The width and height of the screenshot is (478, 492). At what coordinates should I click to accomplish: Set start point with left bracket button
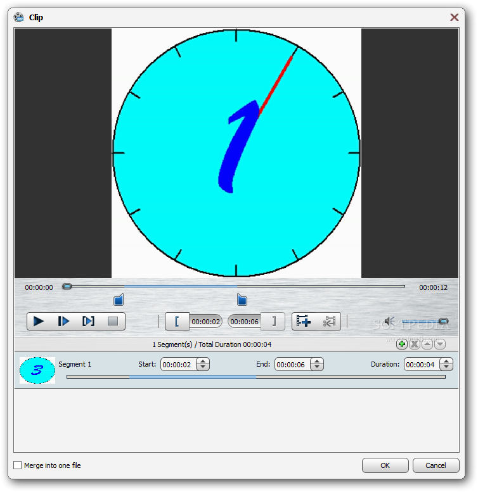click(177, 322)
